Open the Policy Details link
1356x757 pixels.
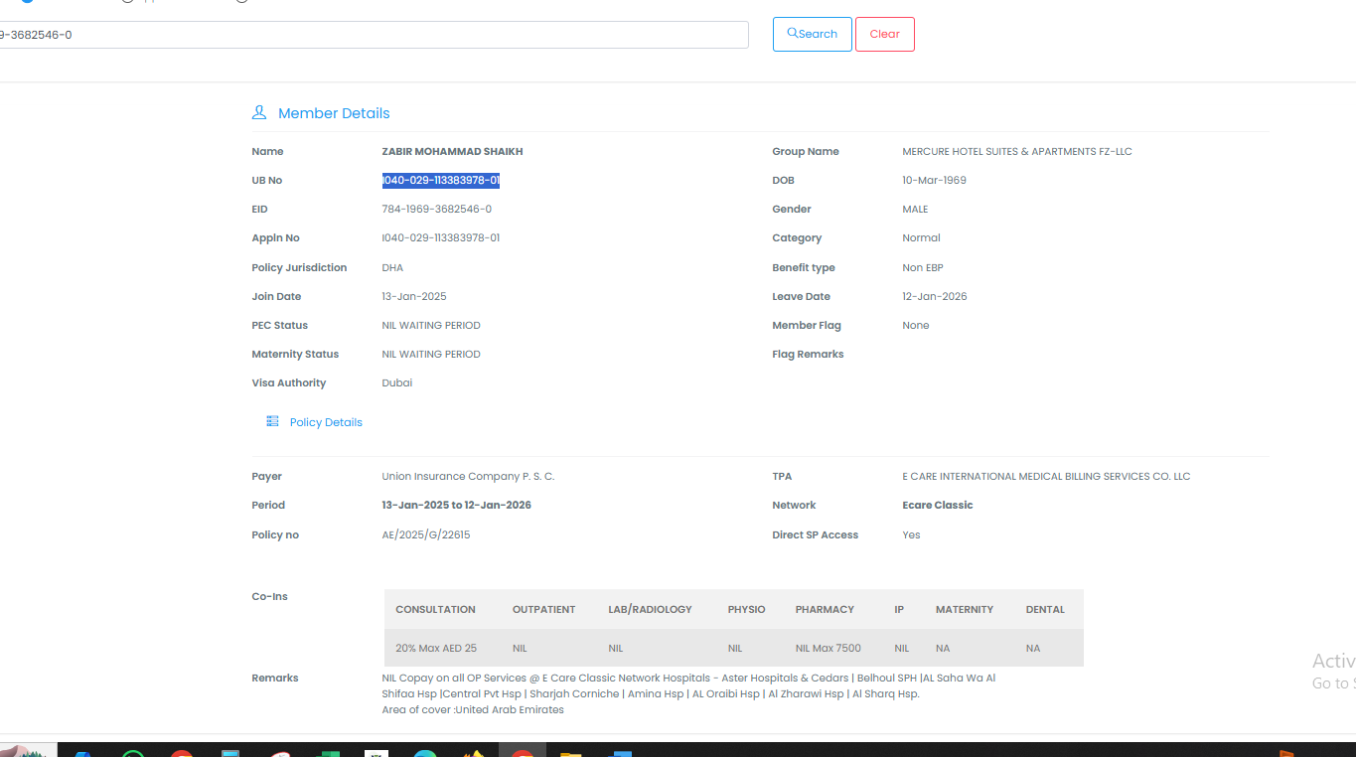[326, 422]
